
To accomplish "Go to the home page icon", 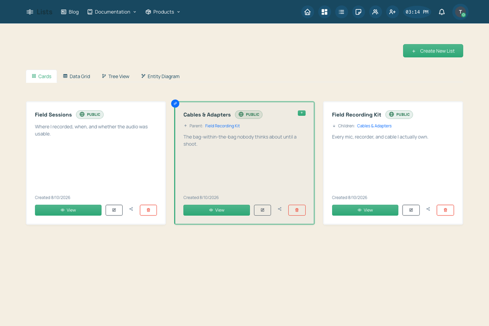I will [308, 12].
